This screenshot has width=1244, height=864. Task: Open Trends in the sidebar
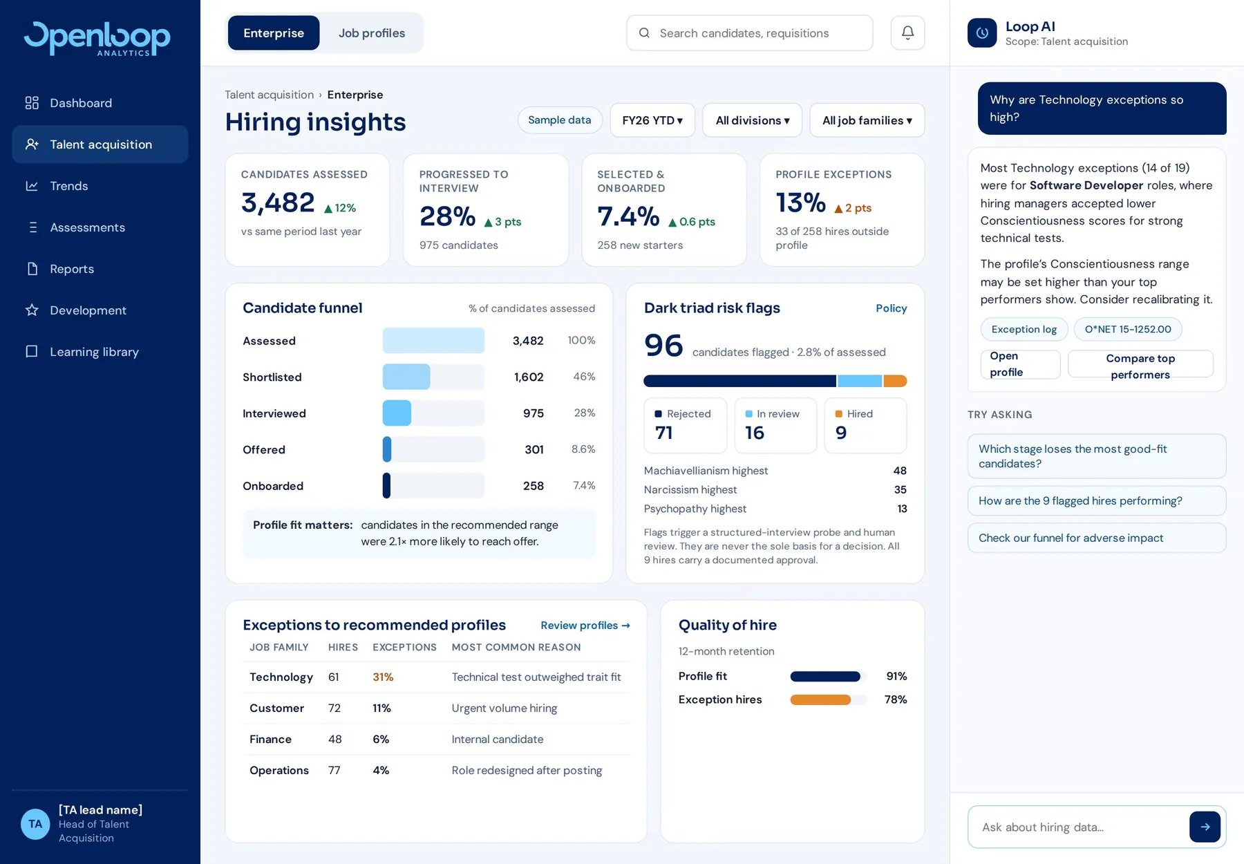click(100, 186)
